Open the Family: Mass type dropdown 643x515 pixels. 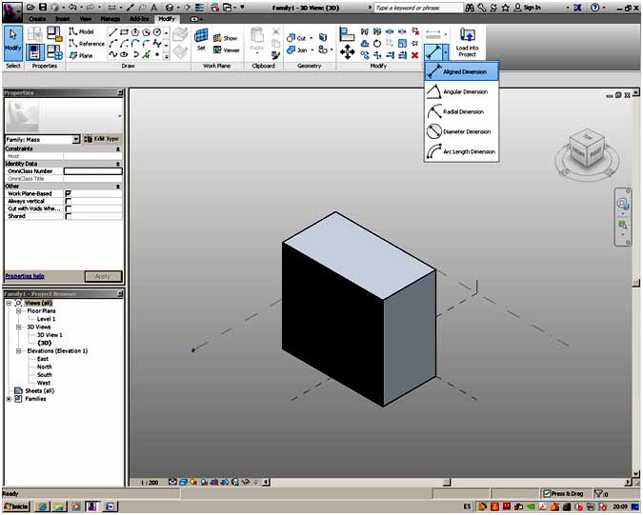pyautogui.click(x=76, y=140)
